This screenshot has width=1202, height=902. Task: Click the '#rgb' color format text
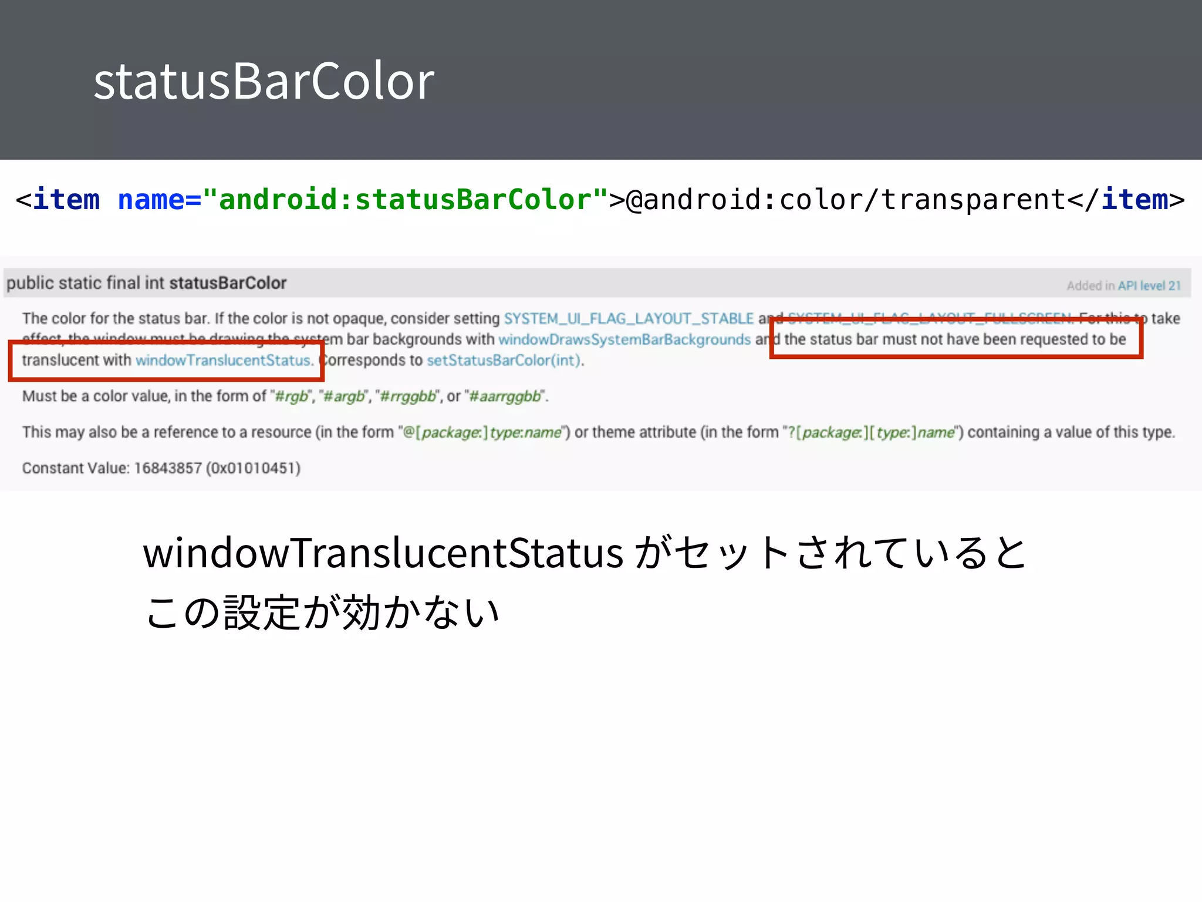[292, 396]
